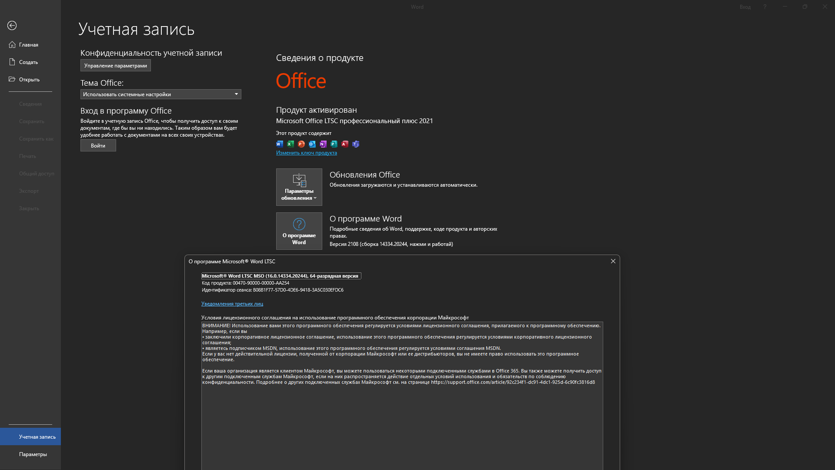Click the Word product icon
Image resolution: width=835 pixels, height=470 pixels.
tap(280, 144)
